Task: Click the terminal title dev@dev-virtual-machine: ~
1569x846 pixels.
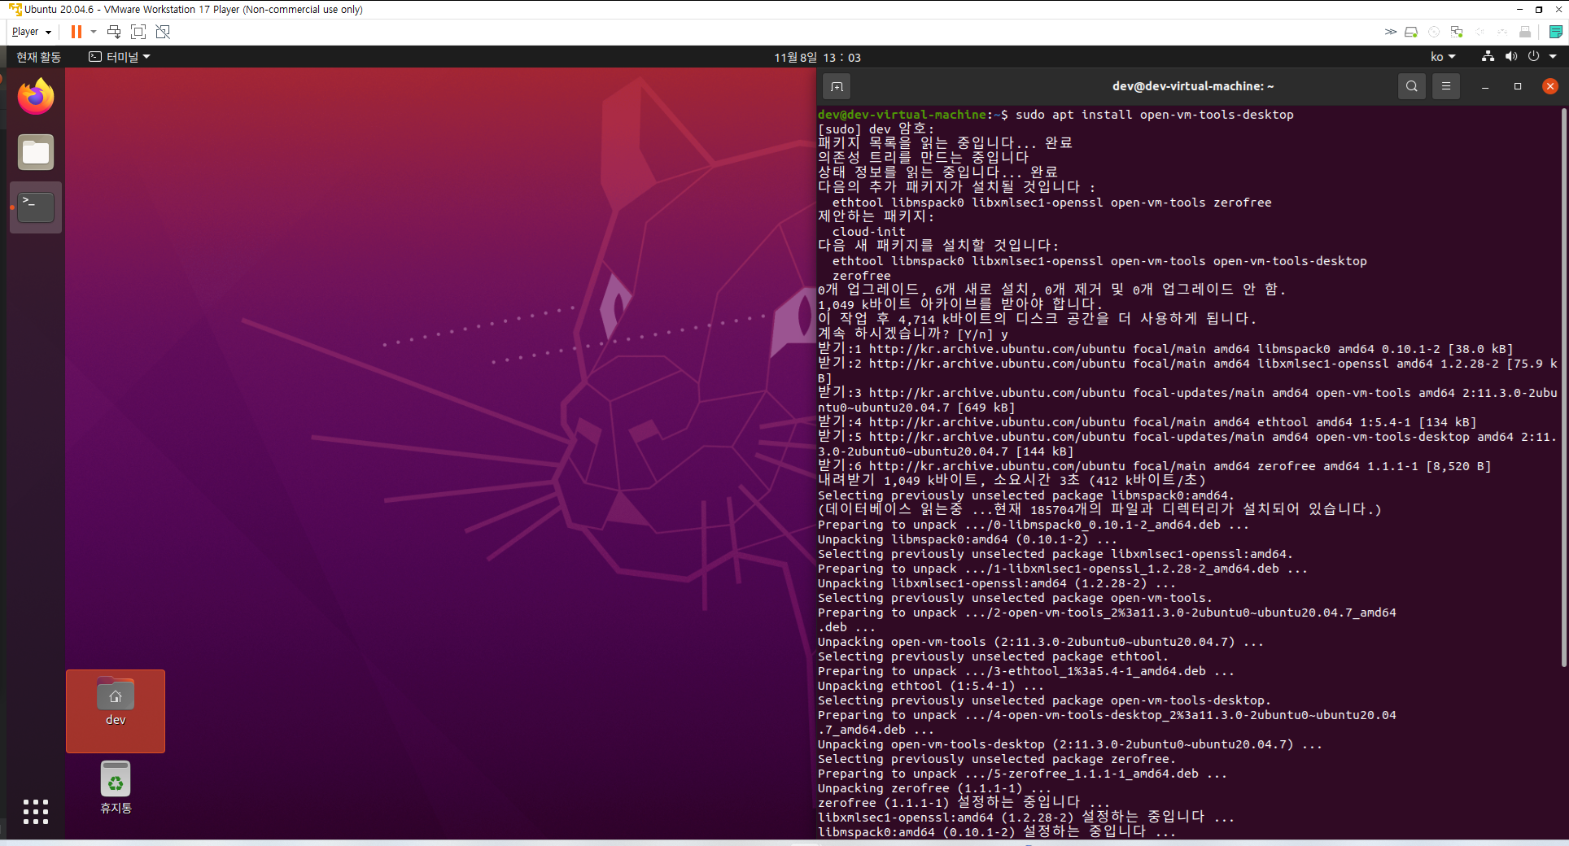Action: click(x=1193, y=86)
